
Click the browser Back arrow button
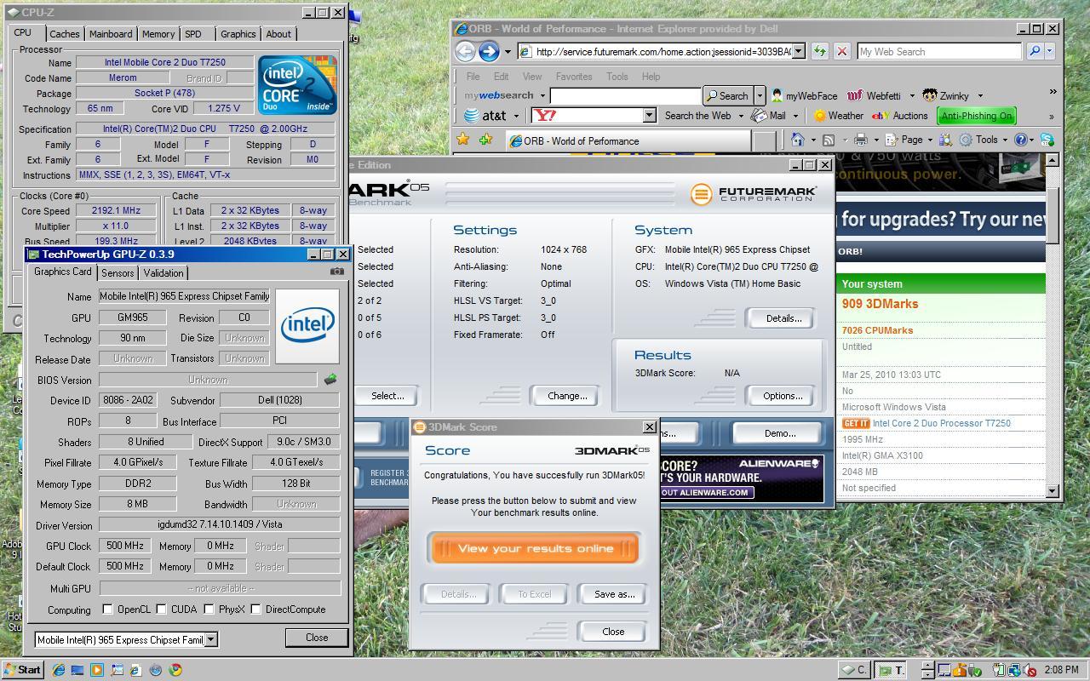pyautogui.click(x=465, y=52)
